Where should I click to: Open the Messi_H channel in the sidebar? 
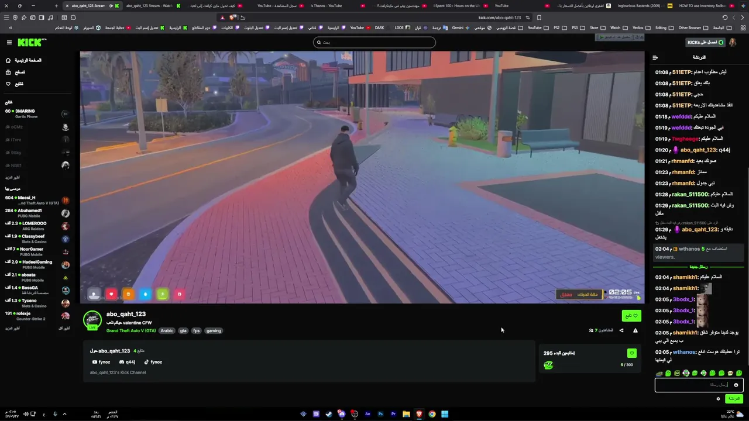[x=36, y=200]
